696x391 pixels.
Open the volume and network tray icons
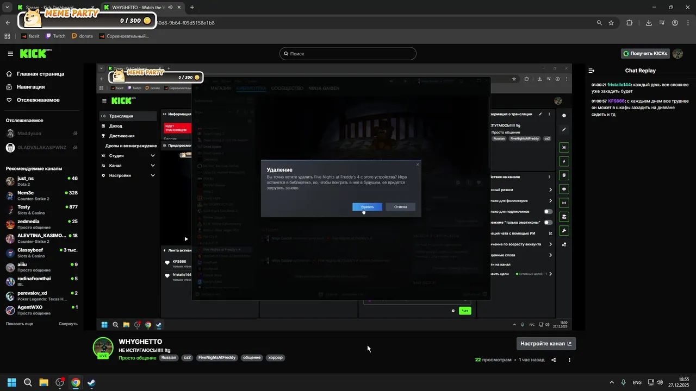[x=655, y=382]
